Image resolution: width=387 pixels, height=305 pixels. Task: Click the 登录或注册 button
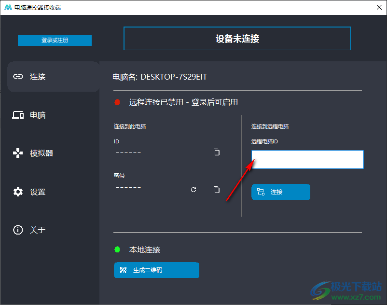click(x=55, y=40)
